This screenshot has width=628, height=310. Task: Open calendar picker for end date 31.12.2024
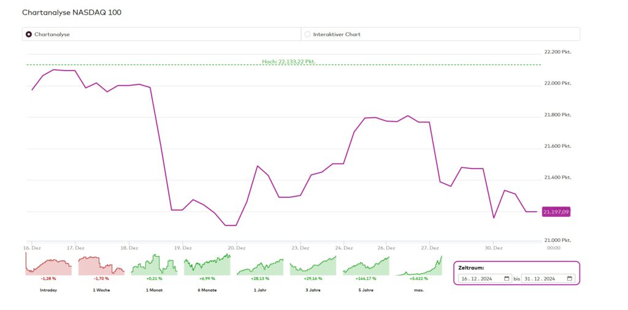point(570,279)
